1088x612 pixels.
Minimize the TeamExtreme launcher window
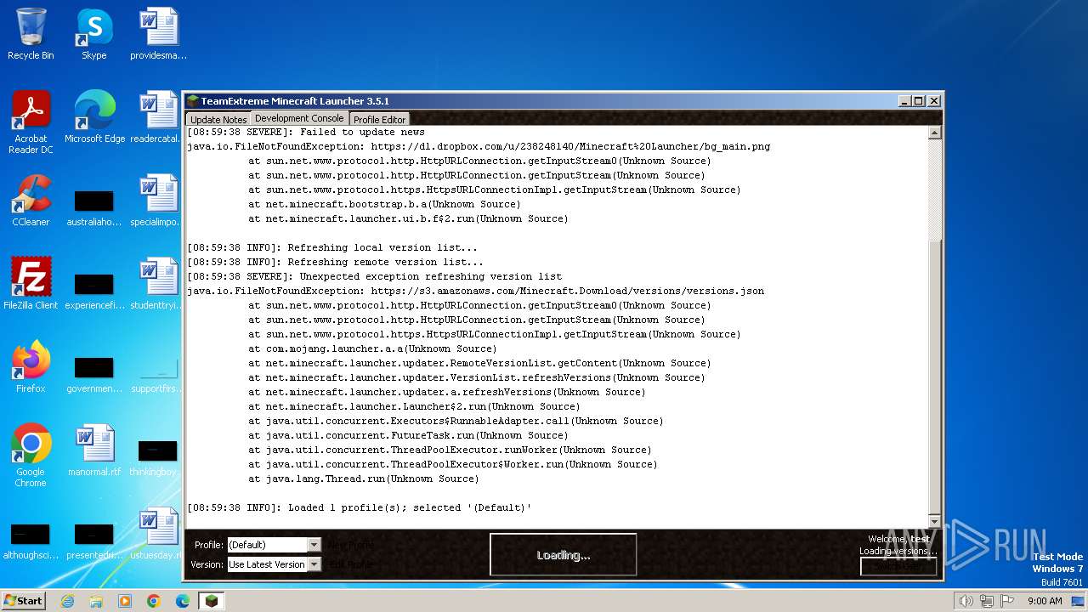pyautogui.click(x=904, y=100)
